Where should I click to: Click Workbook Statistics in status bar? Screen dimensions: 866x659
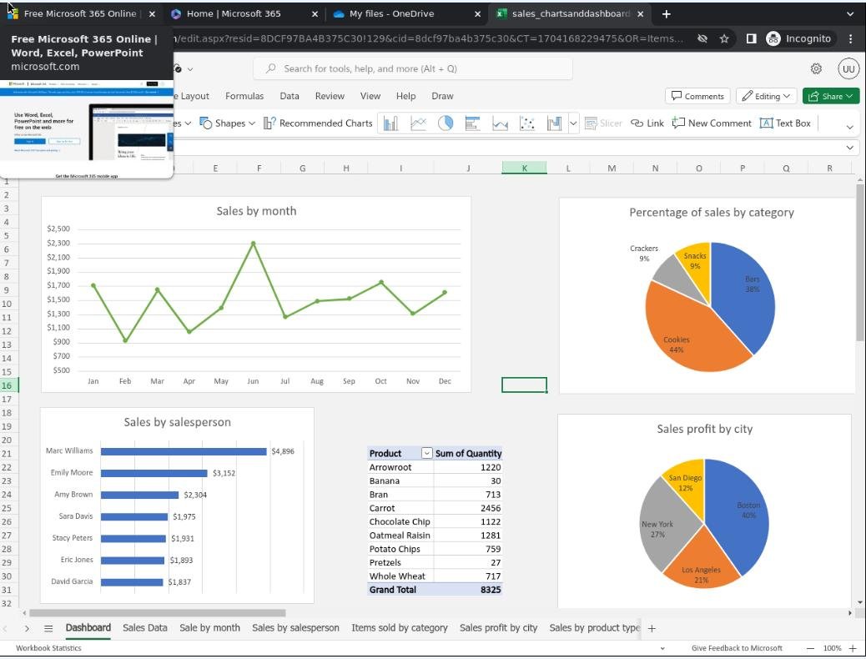(x=48, y=648)
